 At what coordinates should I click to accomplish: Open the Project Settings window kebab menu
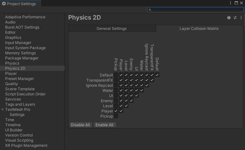[x=231, y=3]
